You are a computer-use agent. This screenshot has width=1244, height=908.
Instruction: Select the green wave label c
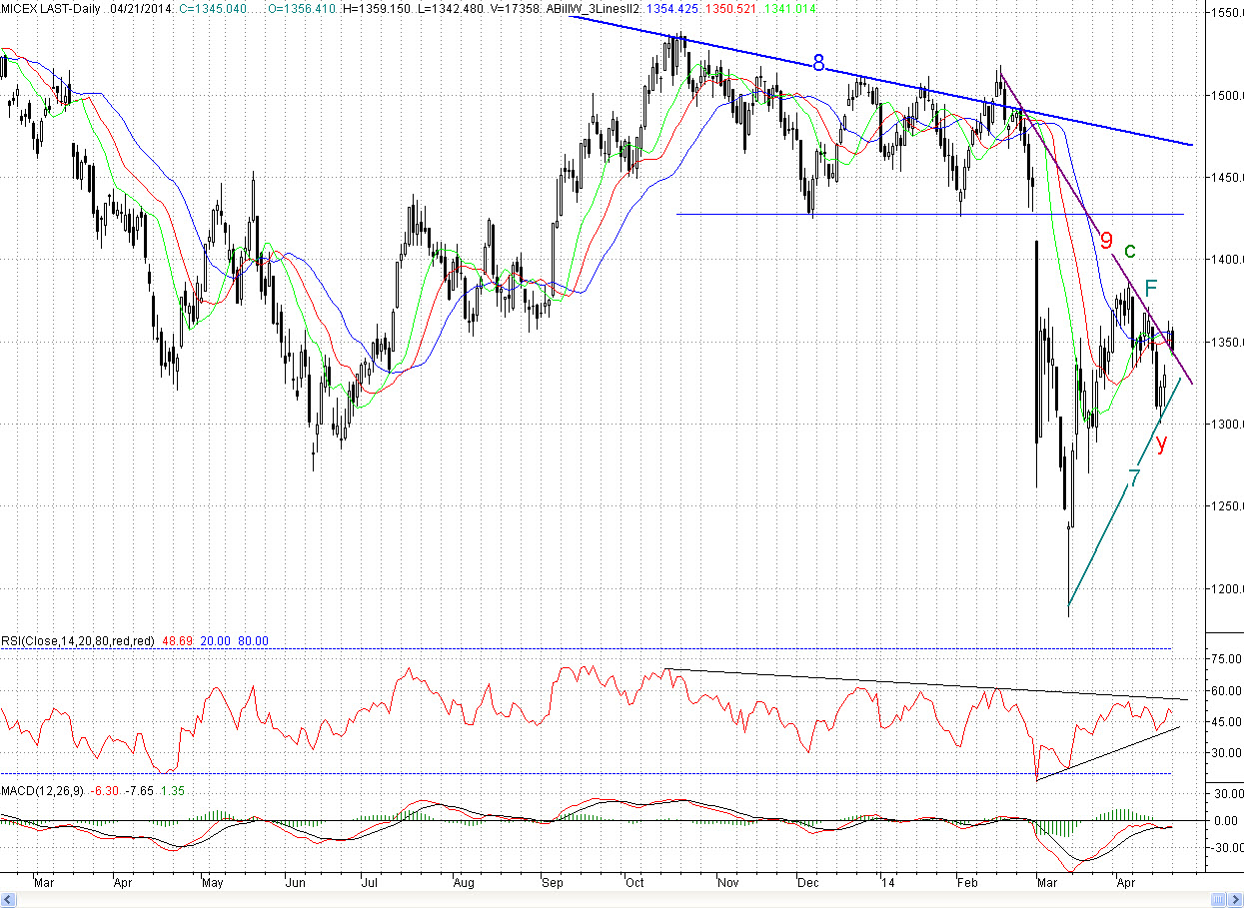tap(1130, 250)
